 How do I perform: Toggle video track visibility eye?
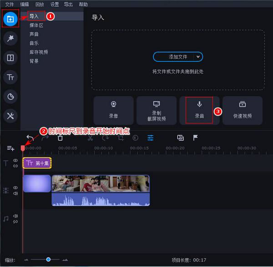point(15,188)
